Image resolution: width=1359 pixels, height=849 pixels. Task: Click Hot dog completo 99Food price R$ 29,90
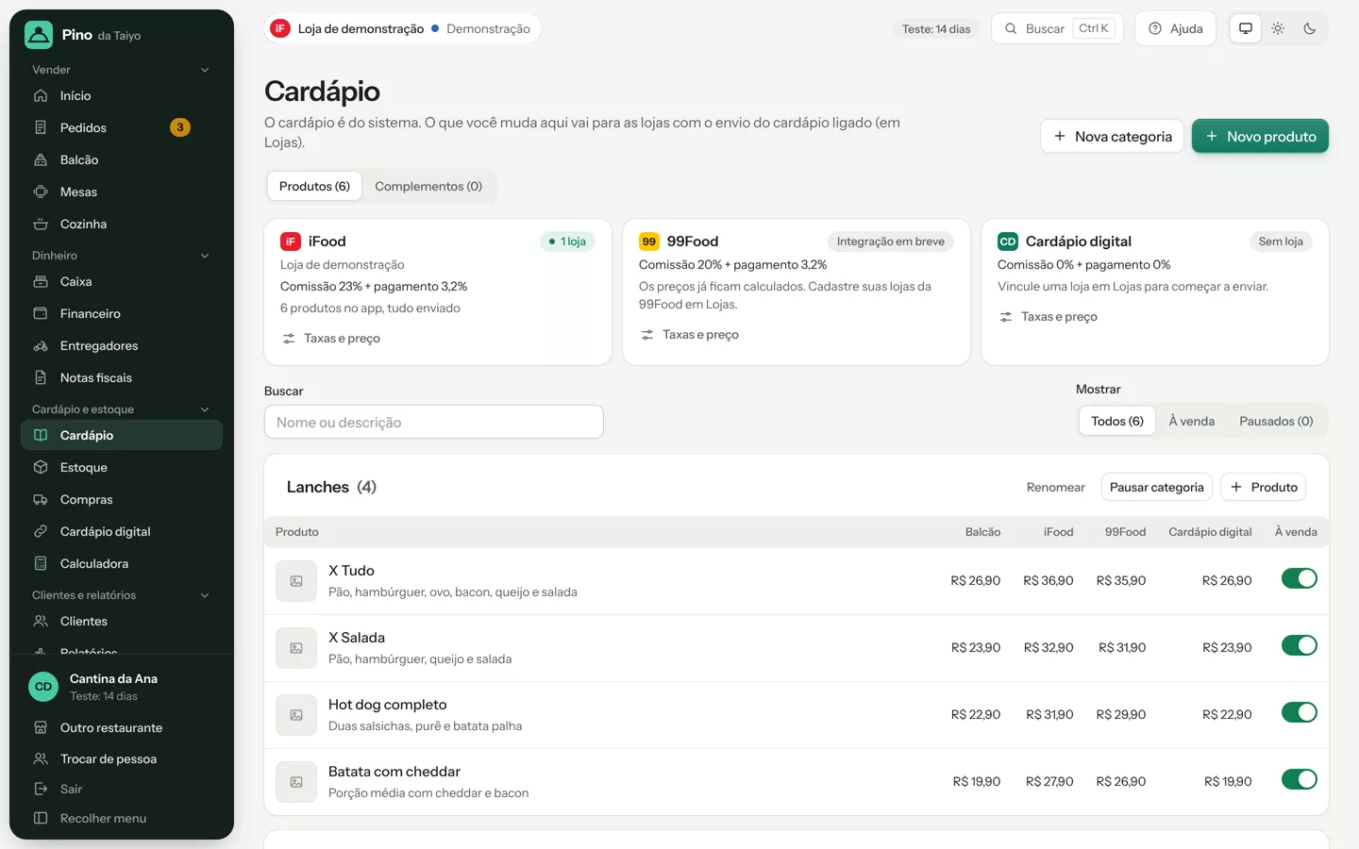[x=1121, y=714]
